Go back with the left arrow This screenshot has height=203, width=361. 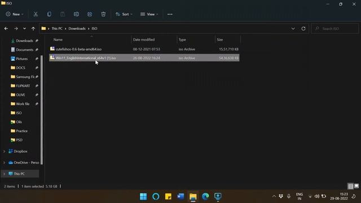pos(6,29)
